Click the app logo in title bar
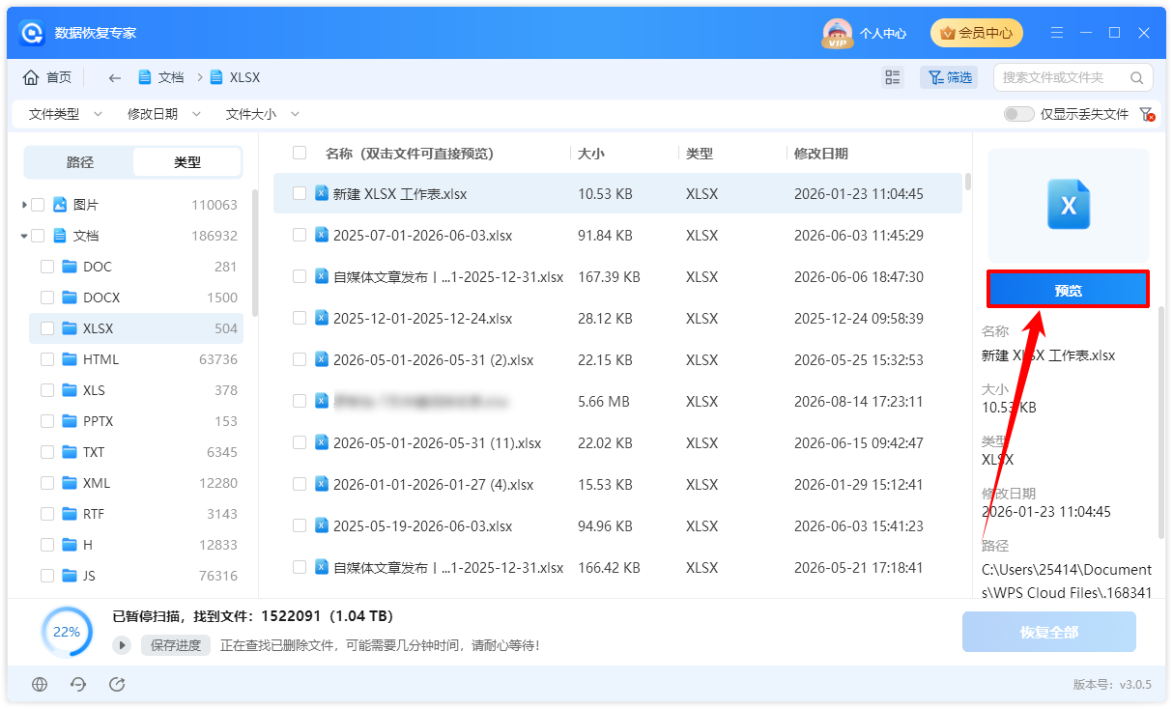 (x=32, y=33)
